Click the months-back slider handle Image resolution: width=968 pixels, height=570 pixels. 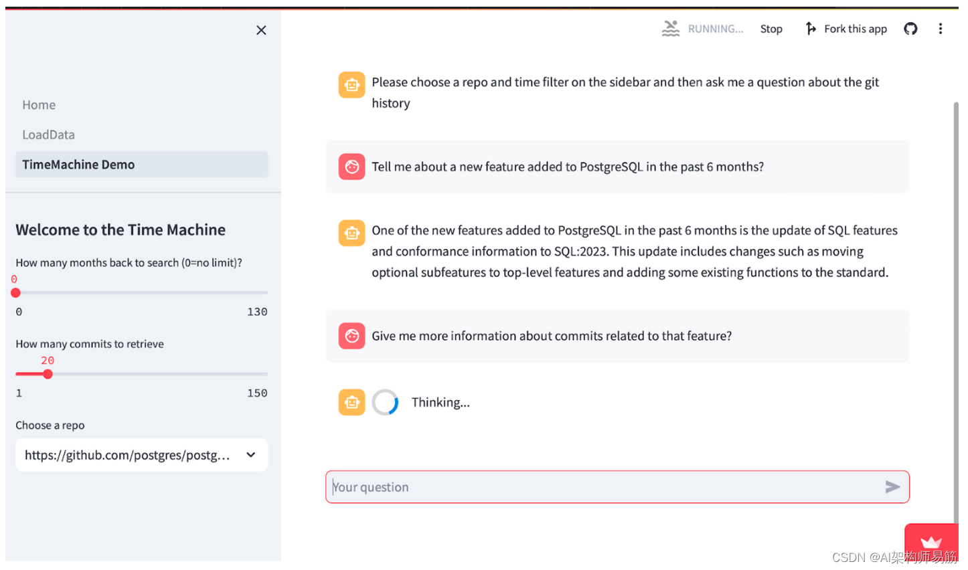(16, 293)
